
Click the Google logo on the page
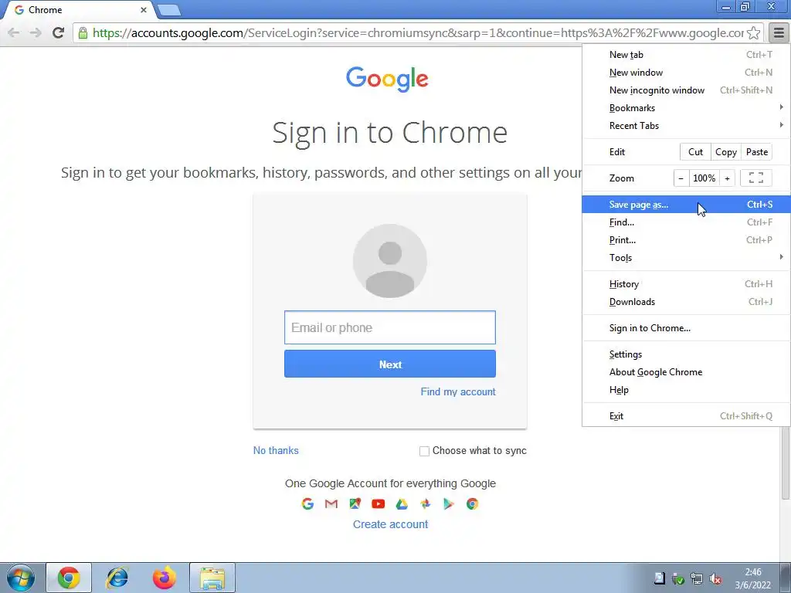388,80
